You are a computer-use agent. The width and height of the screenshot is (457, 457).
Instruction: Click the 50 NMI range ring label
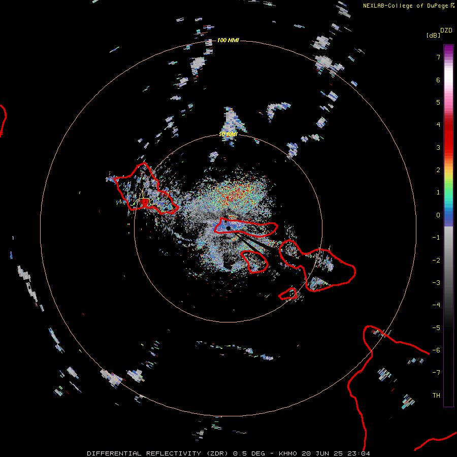point(228,135)
